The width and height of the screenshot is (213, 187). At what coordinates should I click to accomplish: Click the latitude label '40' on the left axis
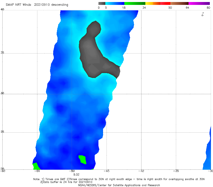pos(2,9)
